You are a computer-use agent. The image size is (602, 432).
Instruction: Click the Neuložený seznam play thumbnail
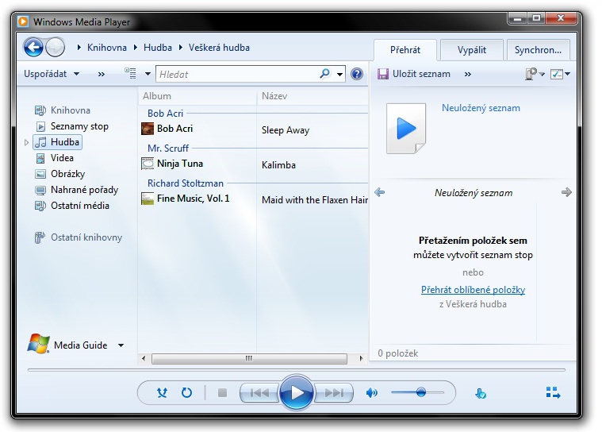click(x=406, y=129)
